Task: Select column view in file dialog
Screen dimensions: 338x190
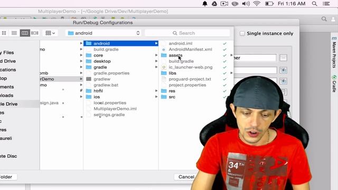Action: tap(25, 33)
